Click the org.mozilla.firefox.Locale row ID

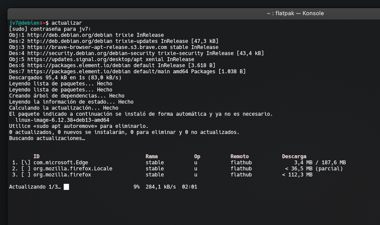[x=73, y=169]
